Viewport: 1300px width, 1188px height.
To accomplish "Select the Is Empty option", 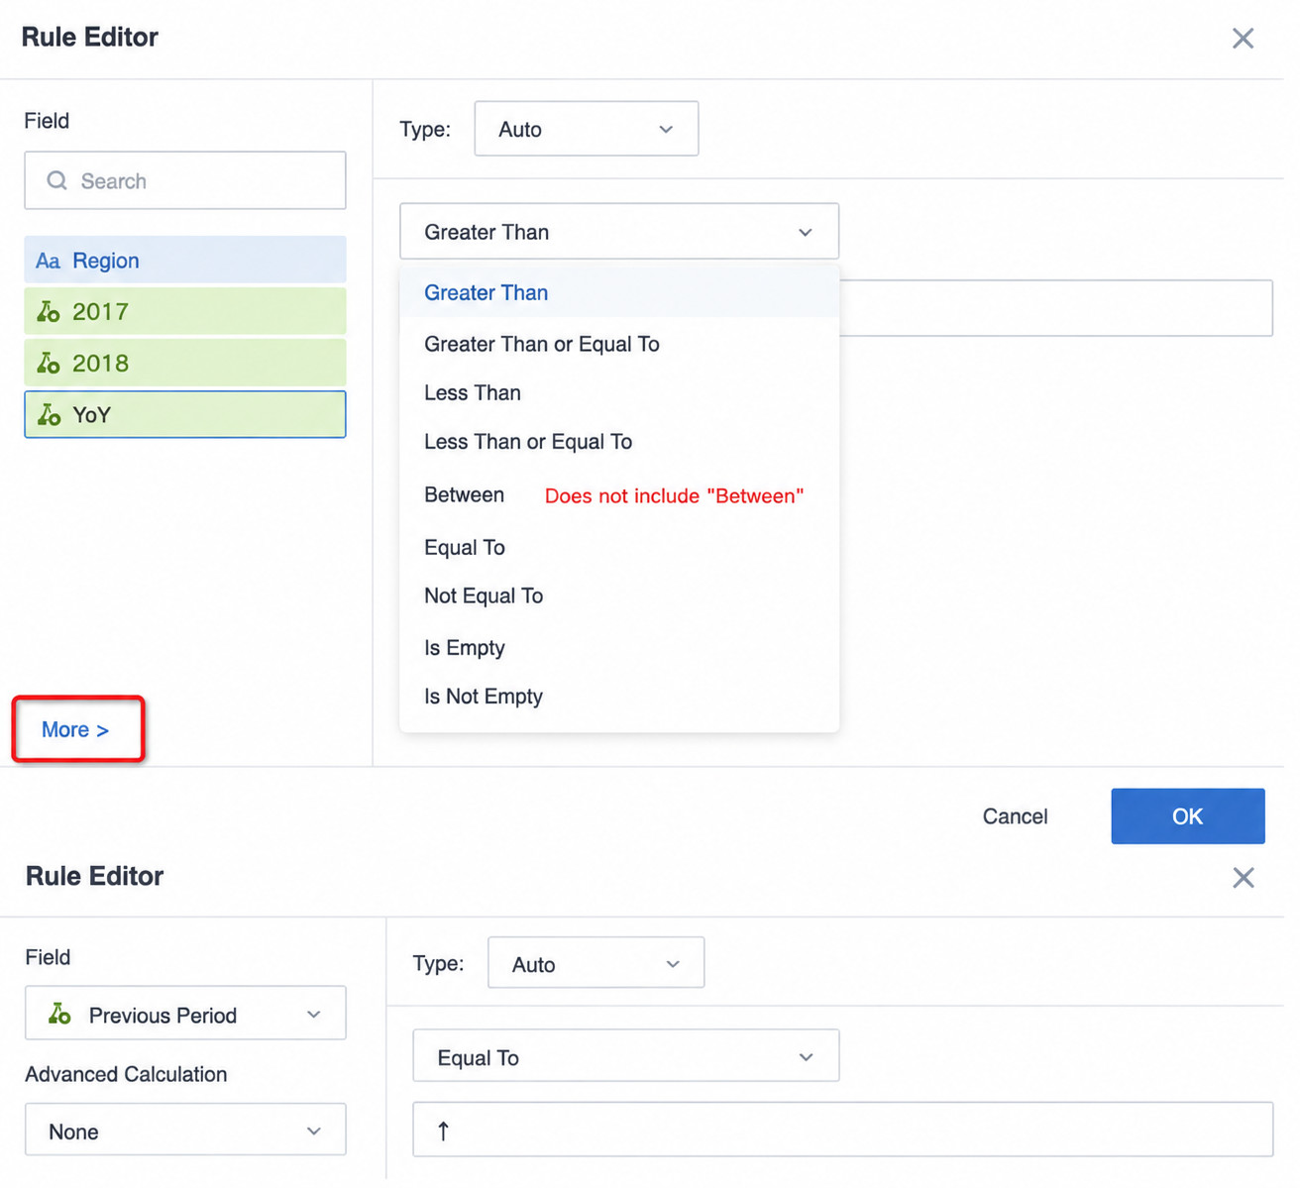I will tap(619, 648).
